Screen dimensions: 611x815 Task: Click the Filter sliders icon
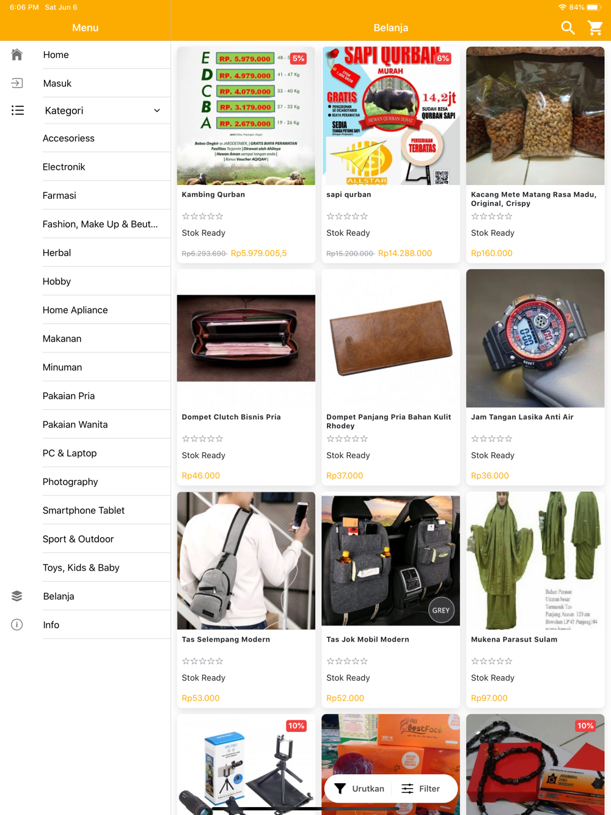pyautogui.click(x=408, y=789)
